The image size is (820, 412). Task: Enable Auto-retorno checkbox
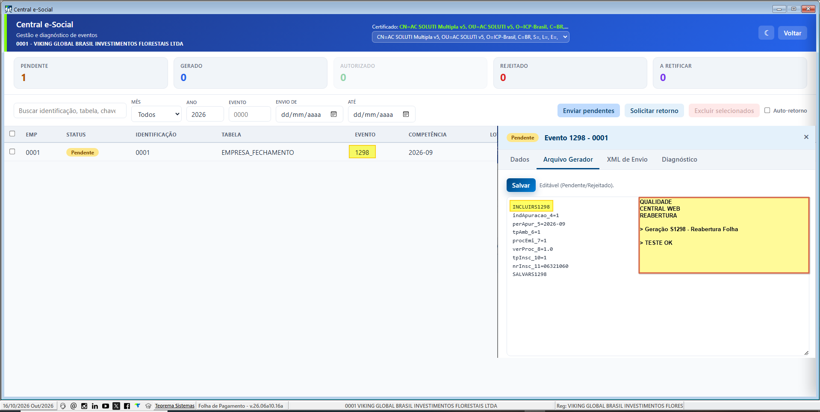767,110
